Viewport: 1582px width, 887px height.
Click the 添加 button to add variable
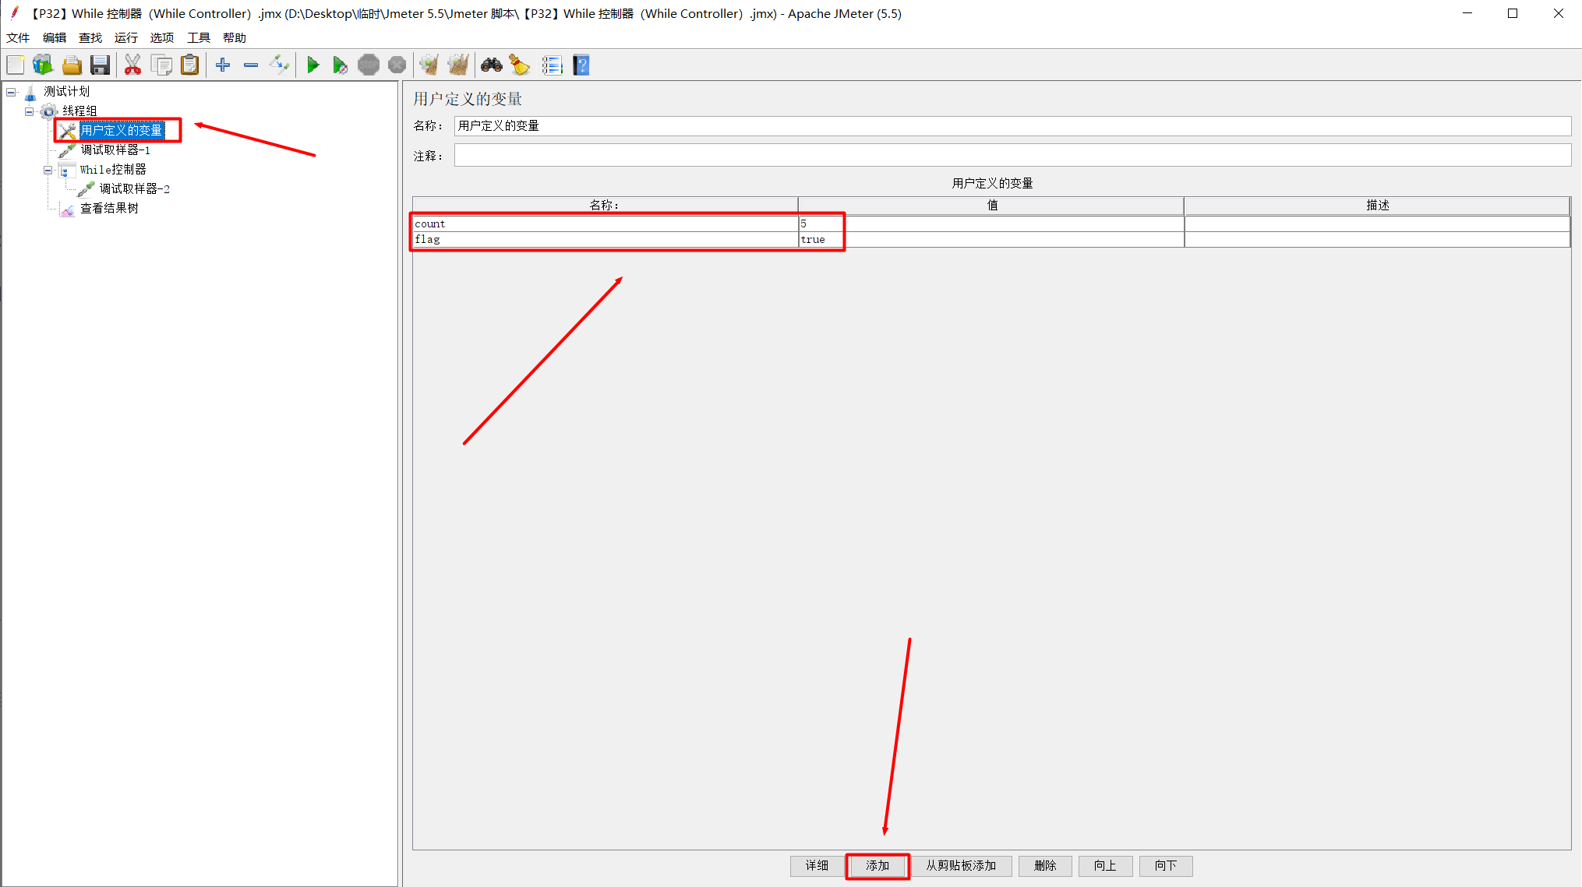click(x=878, y=865)
